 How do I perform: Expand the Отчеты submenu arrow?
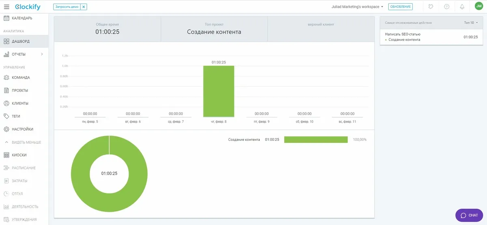click(x=42, y=54)
